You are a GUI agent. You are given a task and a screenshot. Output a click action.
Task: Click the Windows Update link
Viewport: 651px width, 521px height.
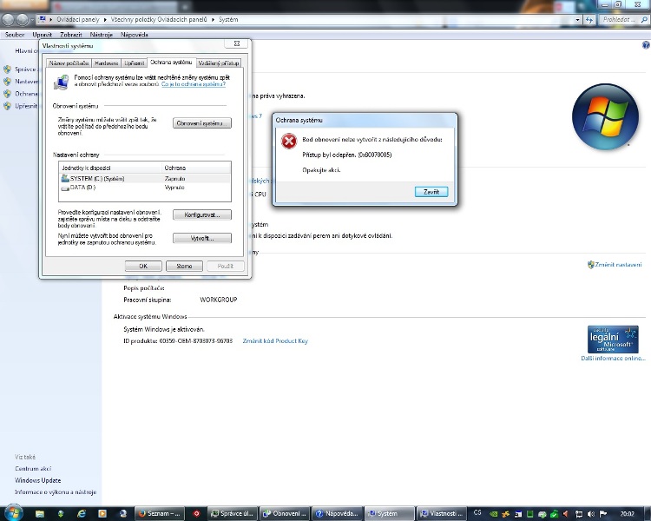[38, 480]
